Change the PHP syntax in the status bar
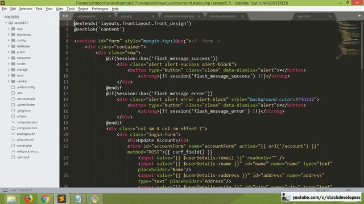This screenshot has height=204, width=364. [348, 190]
